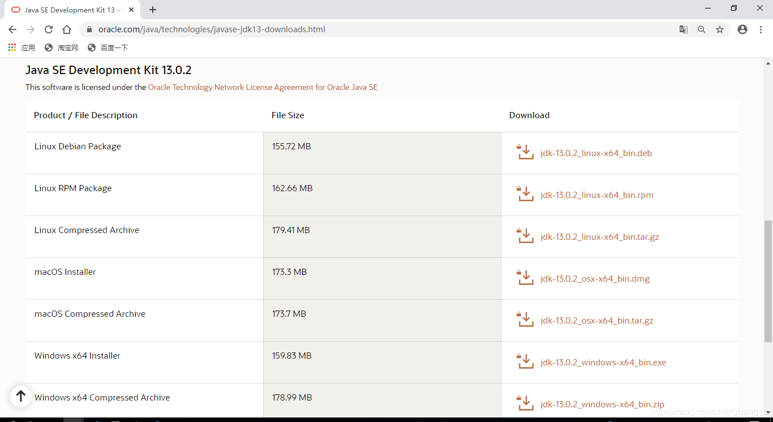Click download icon for windows-x64_bin.zip
The image size is (773, 422).
point(525,403)
